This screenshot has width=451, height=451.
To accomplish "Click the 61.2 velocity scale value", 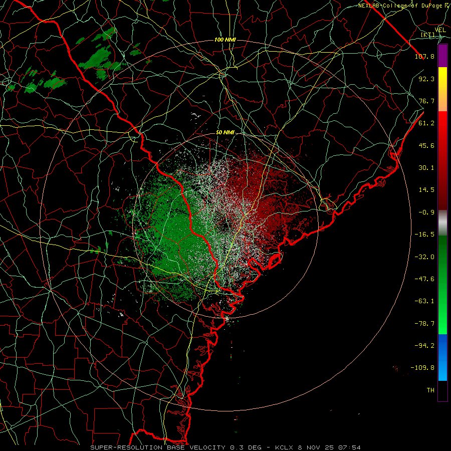I will 426,123.
